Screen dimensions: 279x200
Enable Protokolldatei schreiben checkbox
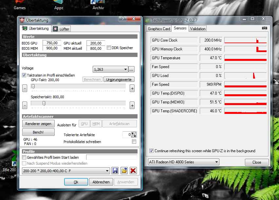tap(134, 142)
